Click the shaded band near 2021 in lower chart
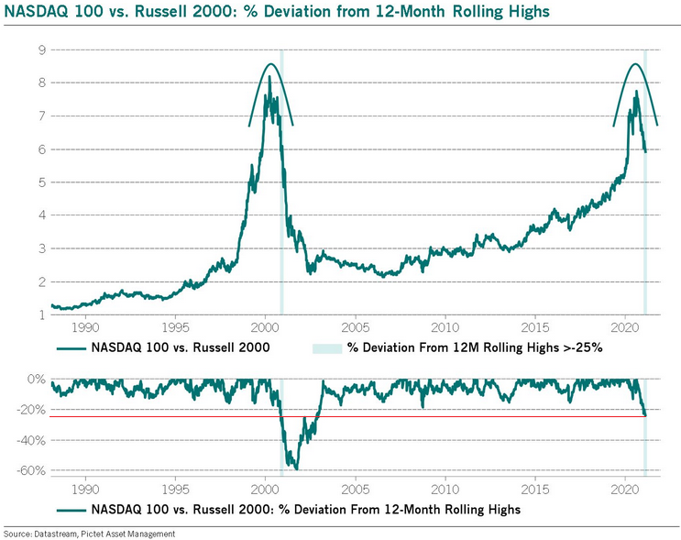 click(x=645, y=427)
